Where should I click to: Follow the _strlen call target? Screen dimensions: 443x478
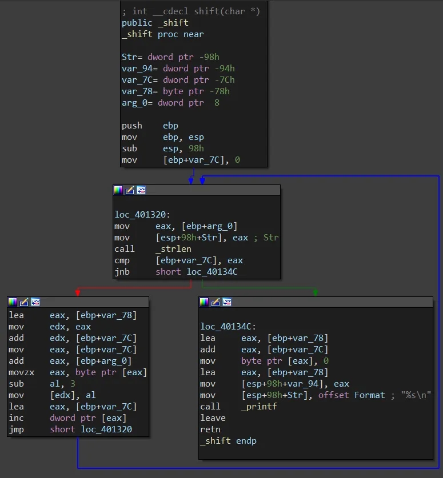[x=173, y=249]
